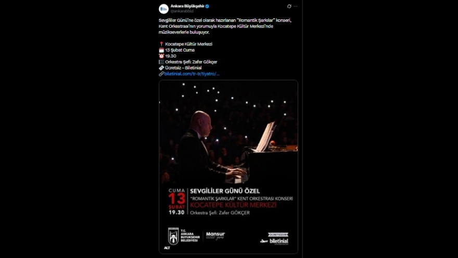Click the red Kocatepe Kültür Merkezi poster title

[233, 205]
